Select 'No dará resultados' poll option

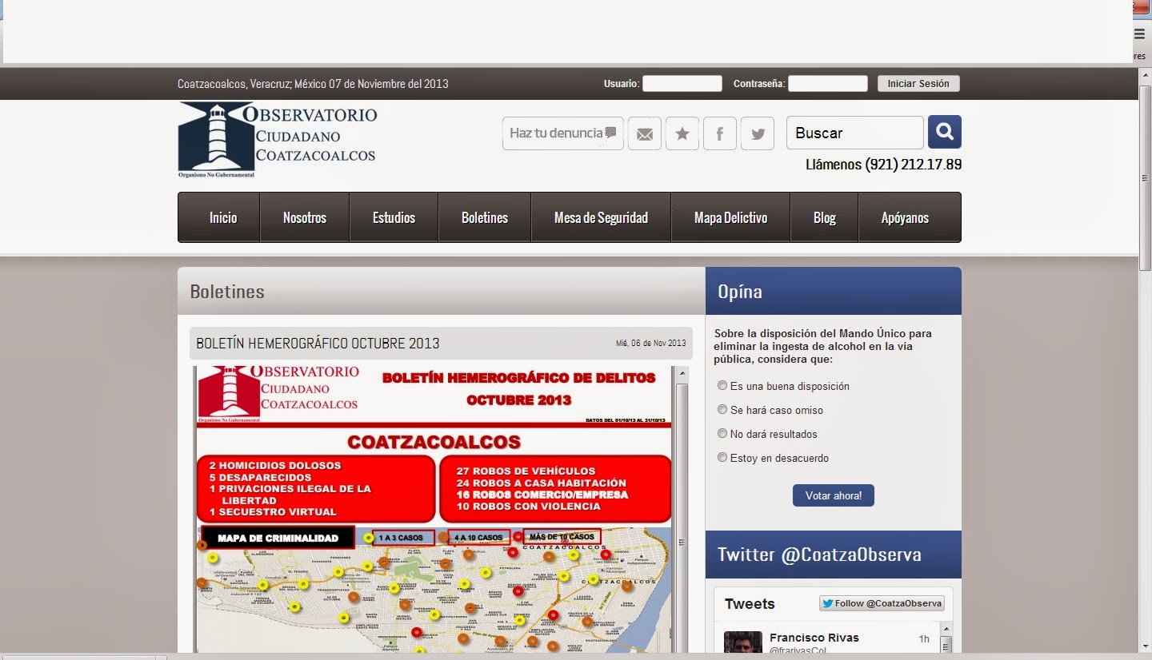pyautogui.click(x=723, y=434)
